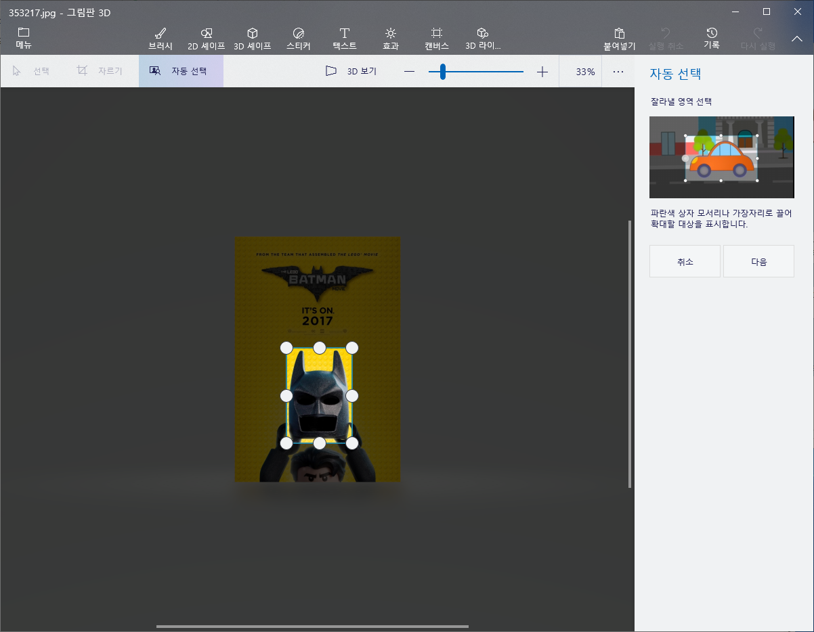This screenshot has height=632, width=814.
Task: Open the 효과 effects panel
Action: pyautogui.click(x=391, y=39)
